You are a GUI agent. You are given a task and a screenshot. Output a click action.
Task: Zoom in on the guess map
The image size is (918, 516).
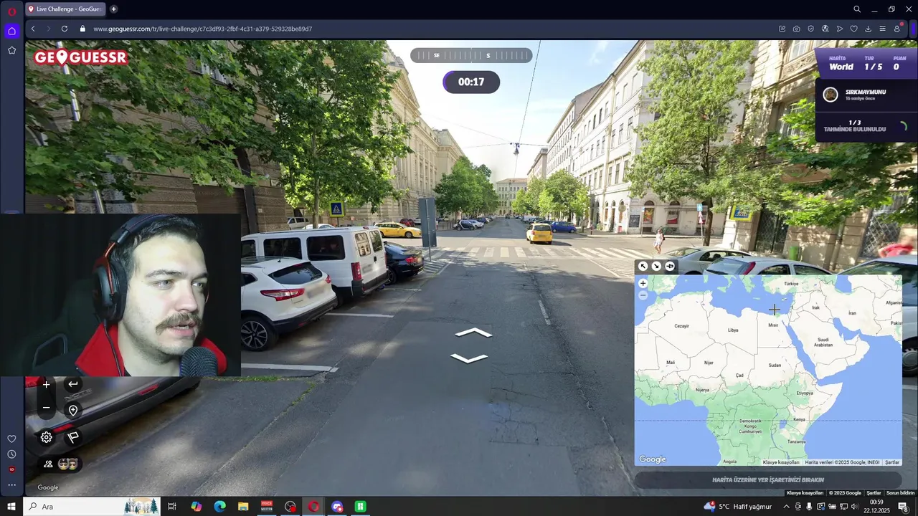[643, 284]
